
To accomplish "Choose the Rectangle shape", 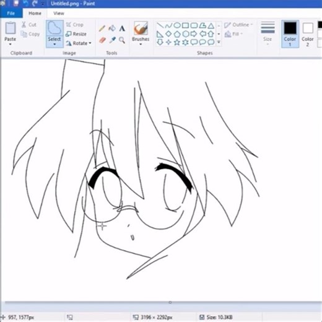I will pyautogui.click(x=185, y=25).
